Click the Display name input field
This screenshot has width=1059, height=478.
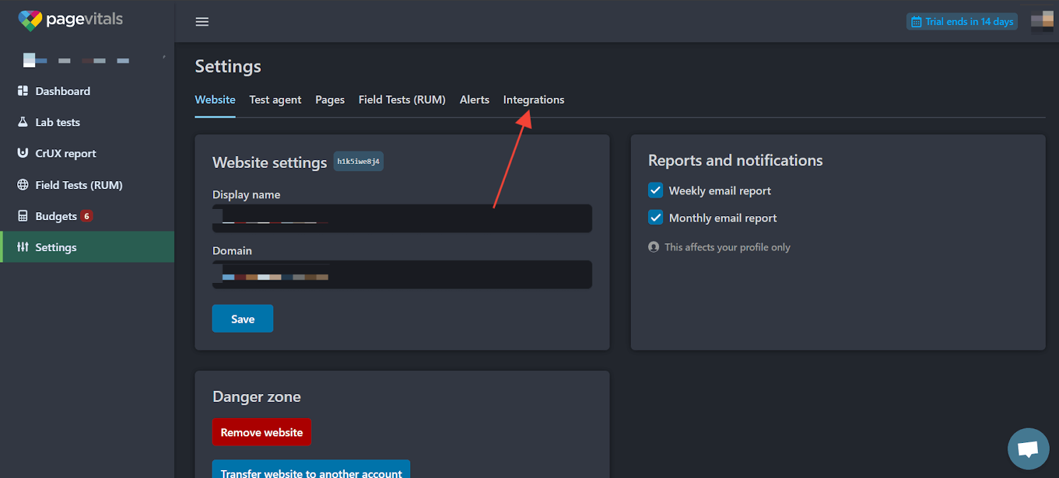[402, 218]
